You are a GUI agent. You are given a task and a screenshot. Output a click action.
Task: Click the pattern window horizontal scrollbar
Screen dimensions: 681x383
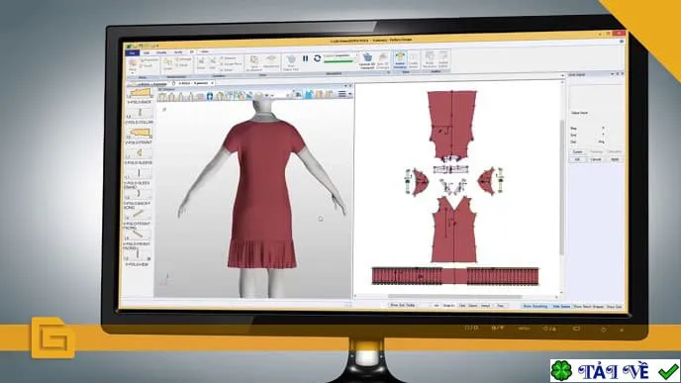click(456, 297)
